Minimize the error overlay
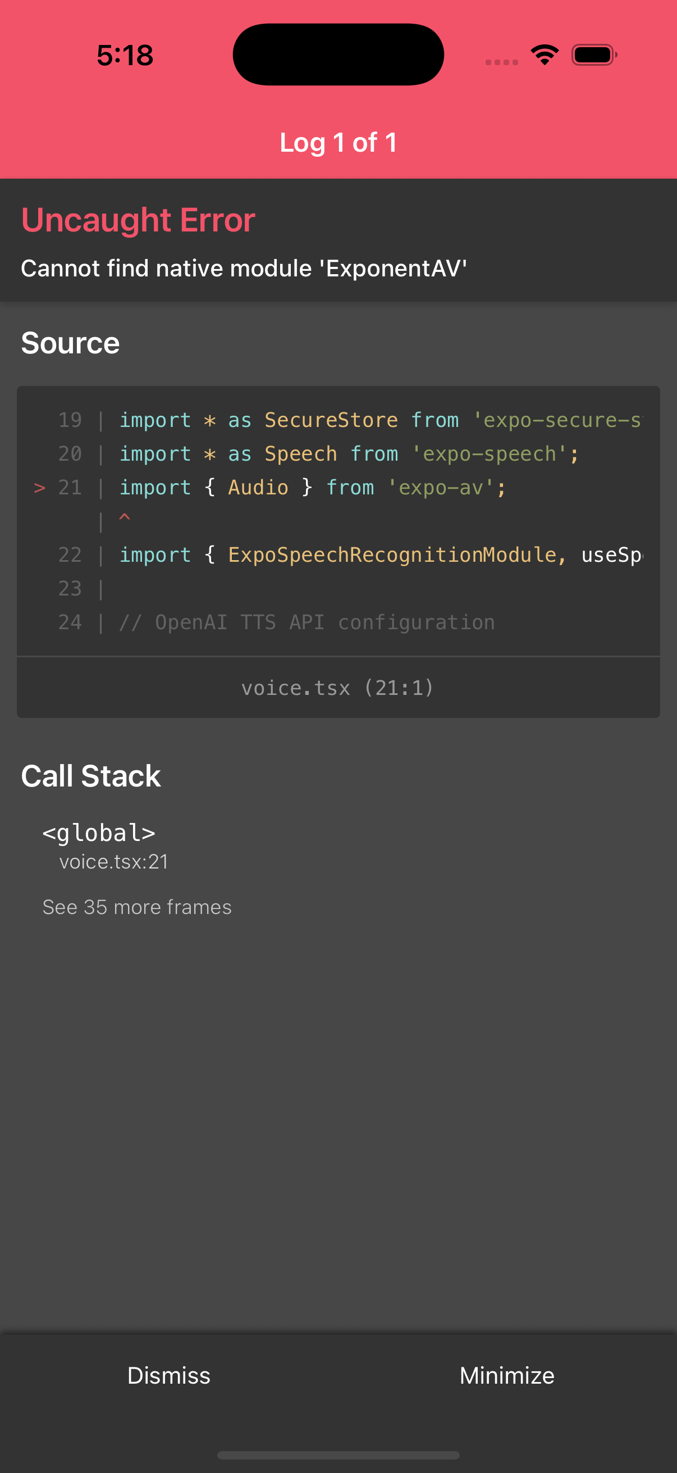Image resolution: width=677 pixels, height=1473 pixels. pyautogui.click(x=507, y=1375)
